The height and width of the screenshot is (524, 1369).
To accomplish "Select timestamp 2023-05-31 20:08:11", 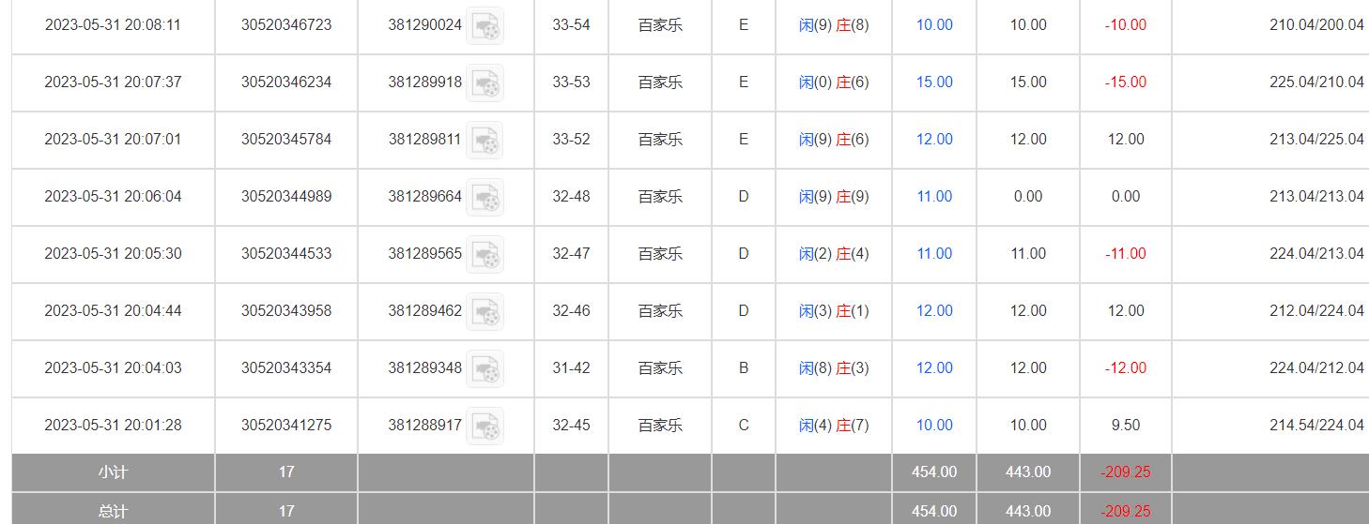I will pyautogui.click(x=113, y=25).
